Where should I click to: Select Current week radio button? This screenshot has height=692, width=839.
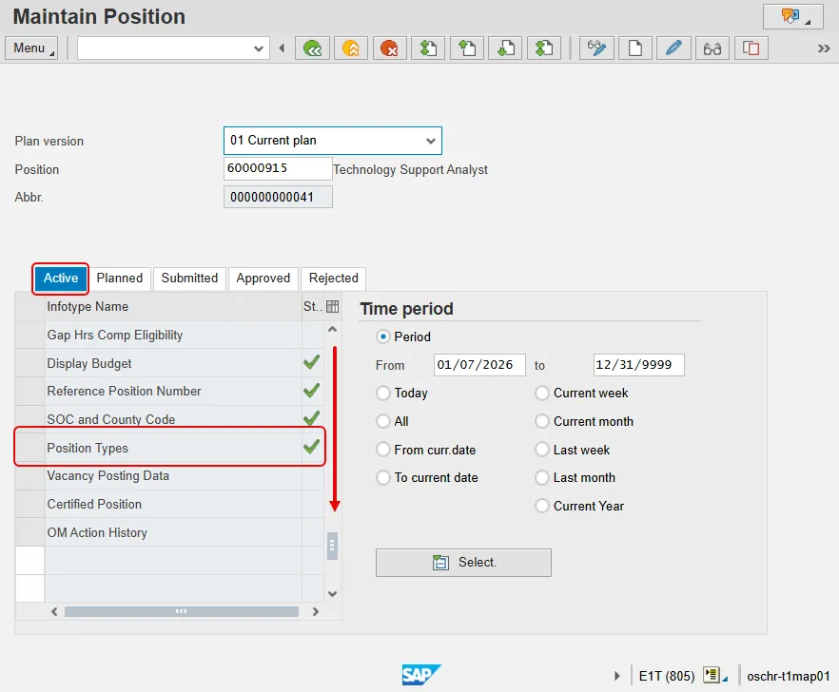coord(542,394)
